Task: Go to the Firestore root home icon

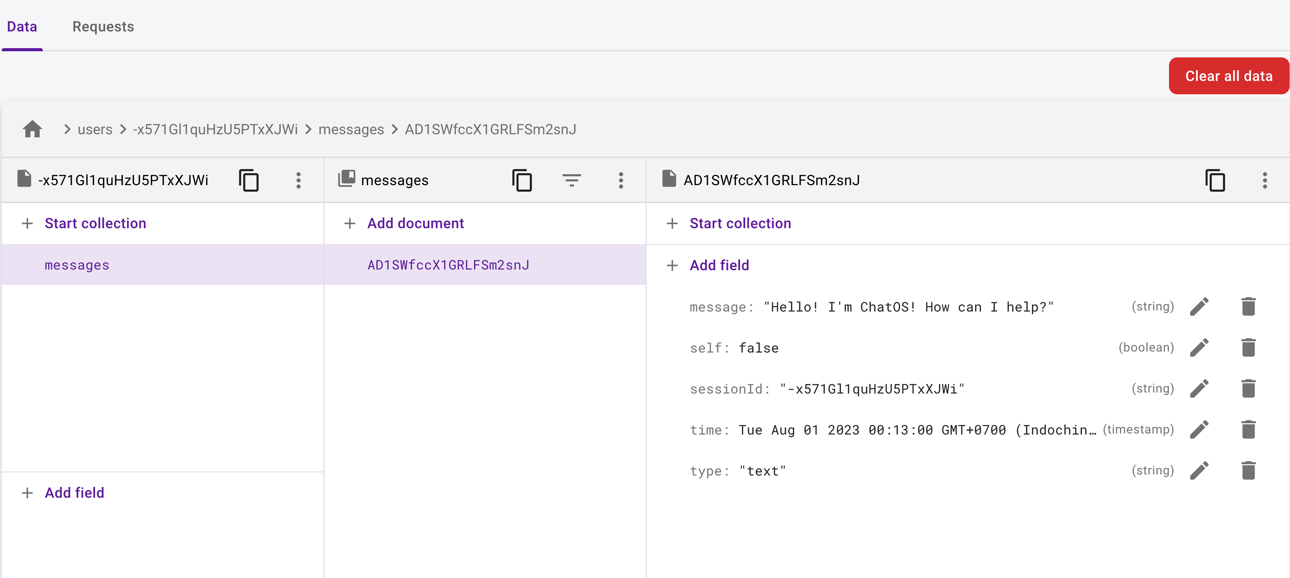Action: [32, 129]
